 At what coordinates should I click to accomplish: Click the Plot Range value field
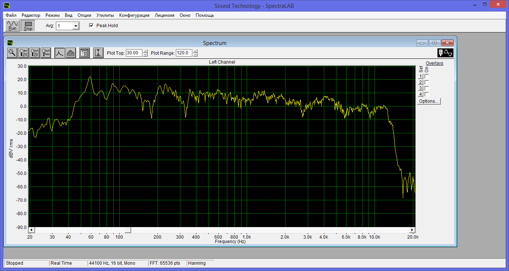[184, 53]
